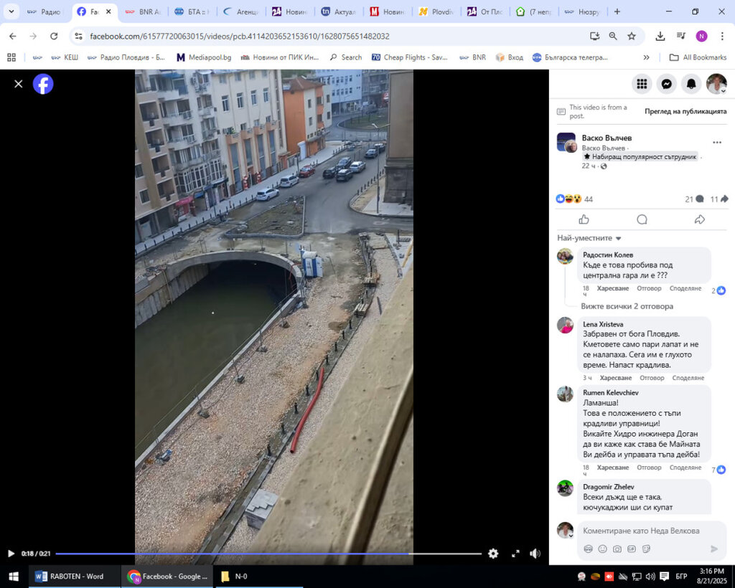Screen dimensions: 735x588
Task: Switch to the Plovdiv tab
Action: 436,11
